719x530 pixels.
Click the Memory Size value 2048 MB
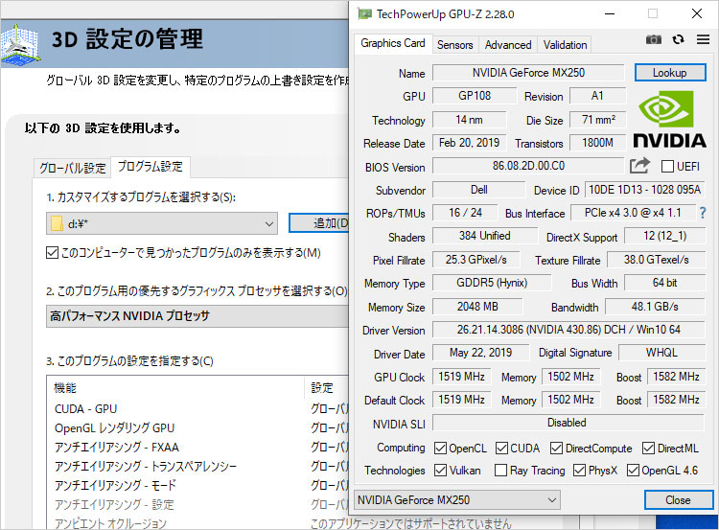point(477,307)
